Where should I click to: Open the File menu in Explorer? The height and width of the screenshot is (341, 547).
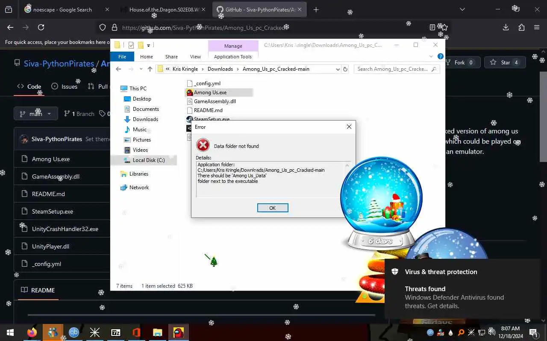click(122, 57)
